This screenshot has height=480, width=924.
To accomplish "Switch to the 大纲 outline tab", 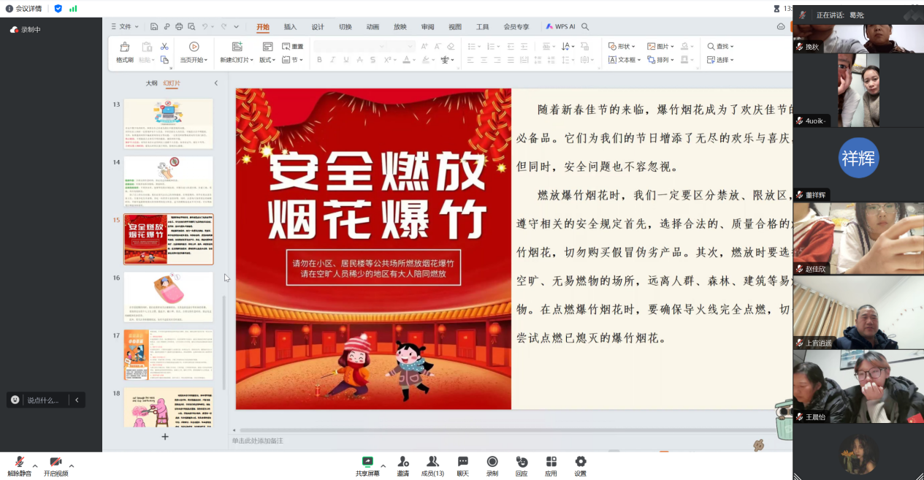I will pyautogui.click(x=151, y=83).
